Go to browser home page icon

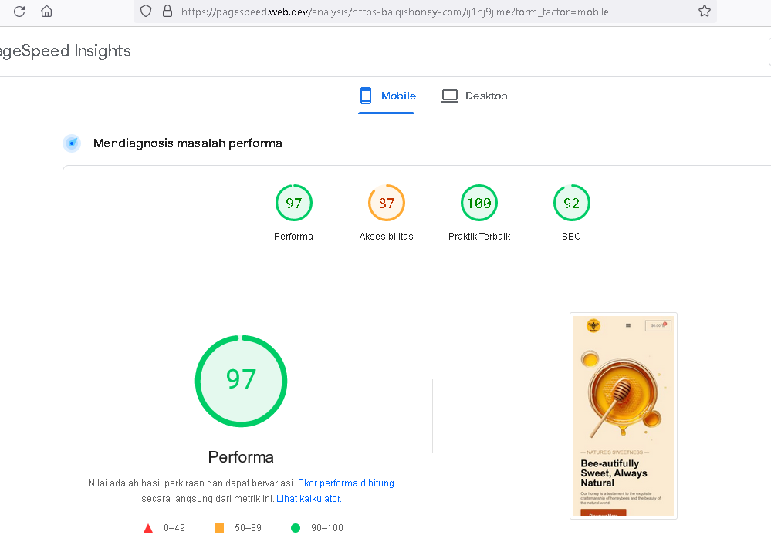point(47,12)
